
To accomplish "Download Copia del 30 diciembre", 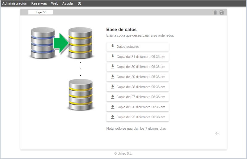I will coord(137,67).
